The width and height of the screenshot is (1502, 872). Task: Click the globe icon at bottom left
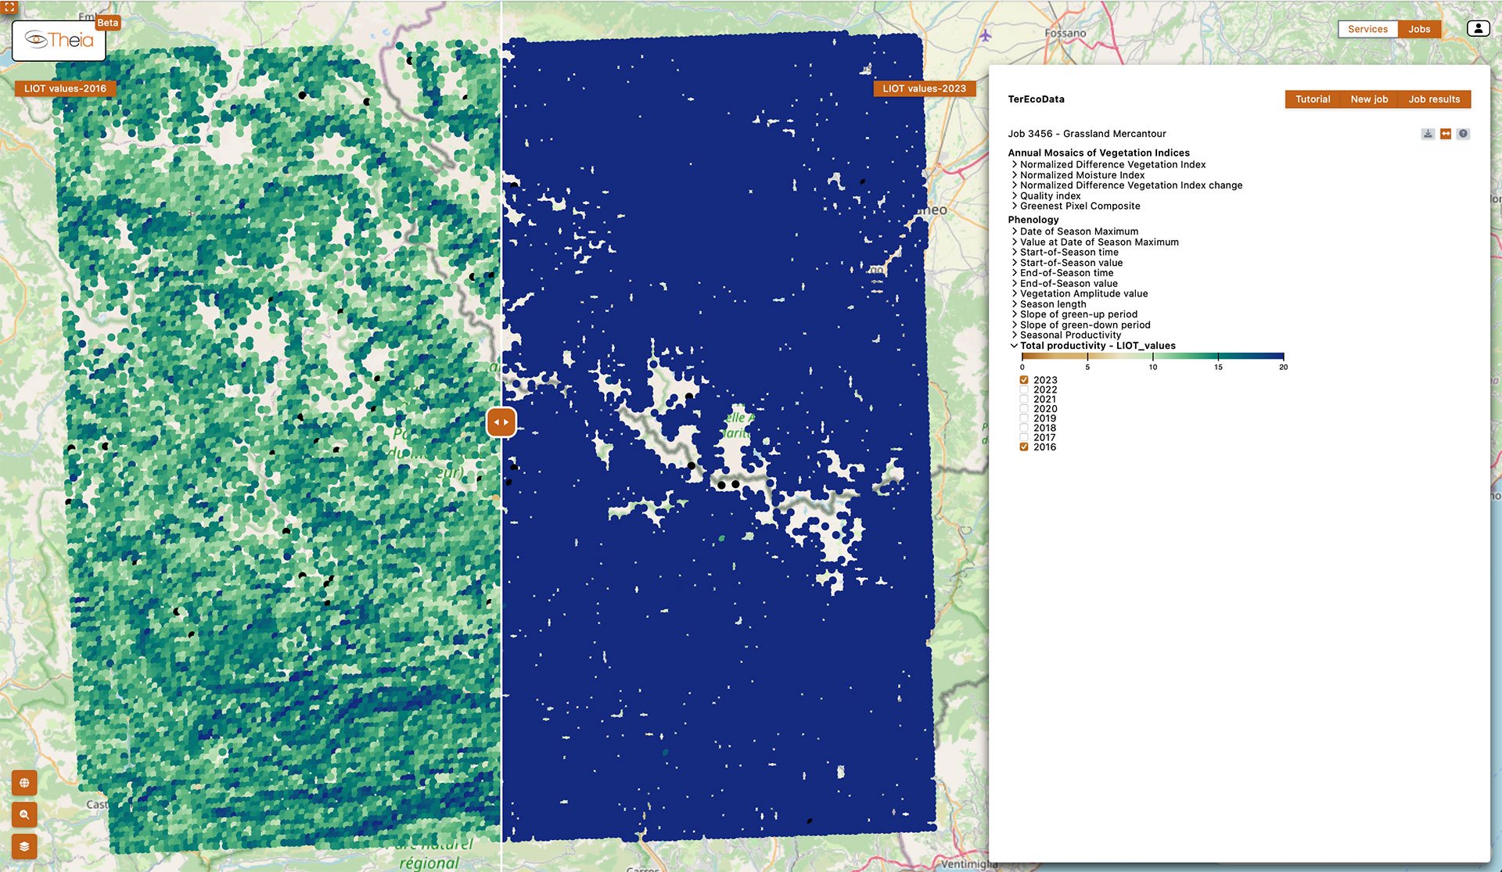pos(24,783)
